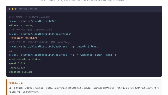Select the model name 'llama3.2:1b'
This screenshot has height=95, width=168.
tap(17, 68)
